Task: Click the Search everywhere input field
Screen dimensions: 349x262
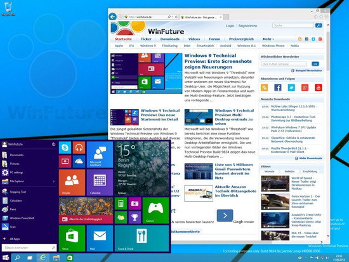Action: 29,247
